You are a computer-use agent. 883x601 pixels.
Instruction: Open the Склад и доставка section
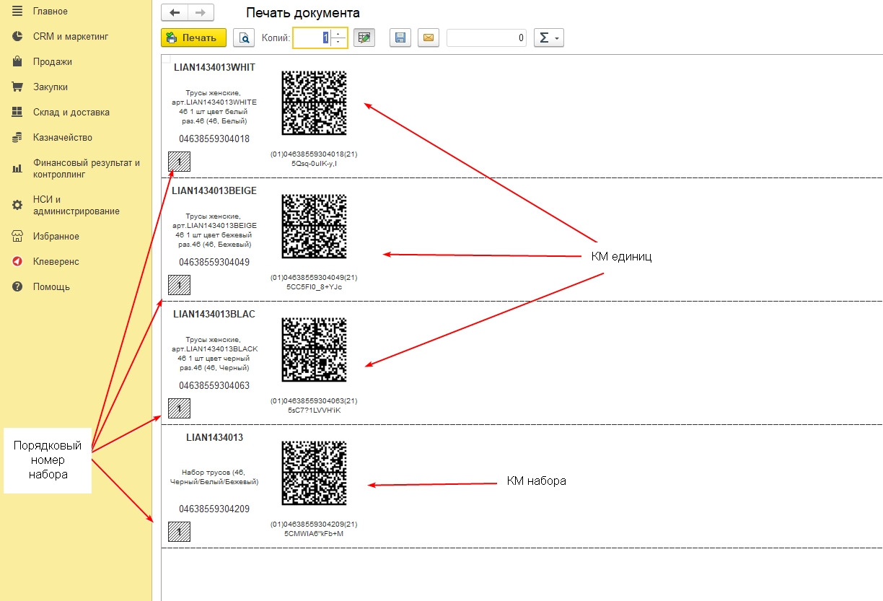(x=71, y=113)
